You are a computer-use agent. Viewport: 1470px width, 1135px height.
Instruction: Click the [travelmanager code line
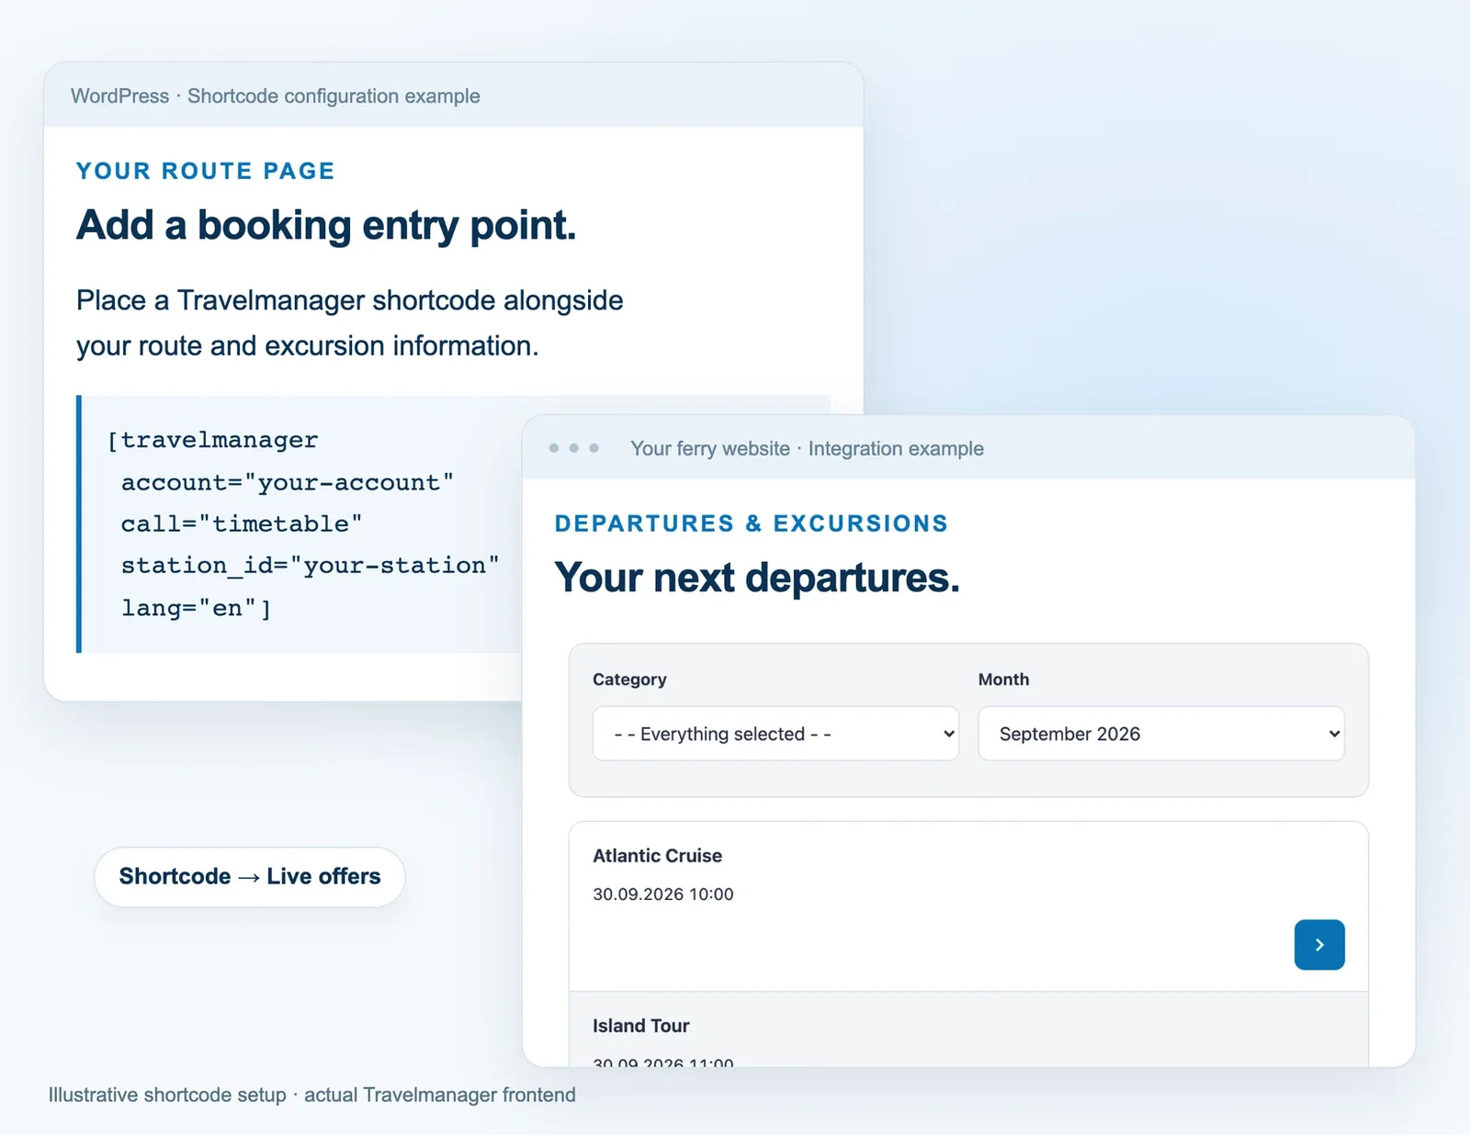[x=213, y=440]
